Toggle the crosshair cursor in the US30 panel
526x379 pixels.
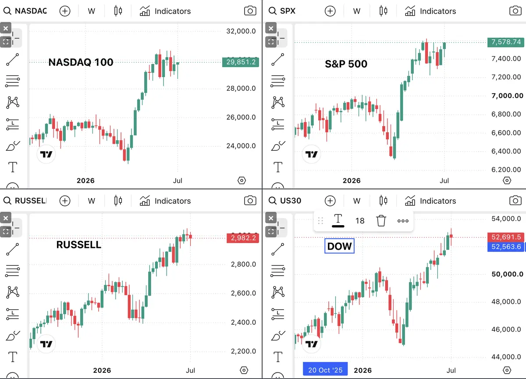tap(280, 226)
